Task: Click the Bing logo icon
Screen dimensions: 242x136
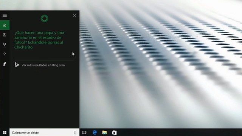Action: 17,65
